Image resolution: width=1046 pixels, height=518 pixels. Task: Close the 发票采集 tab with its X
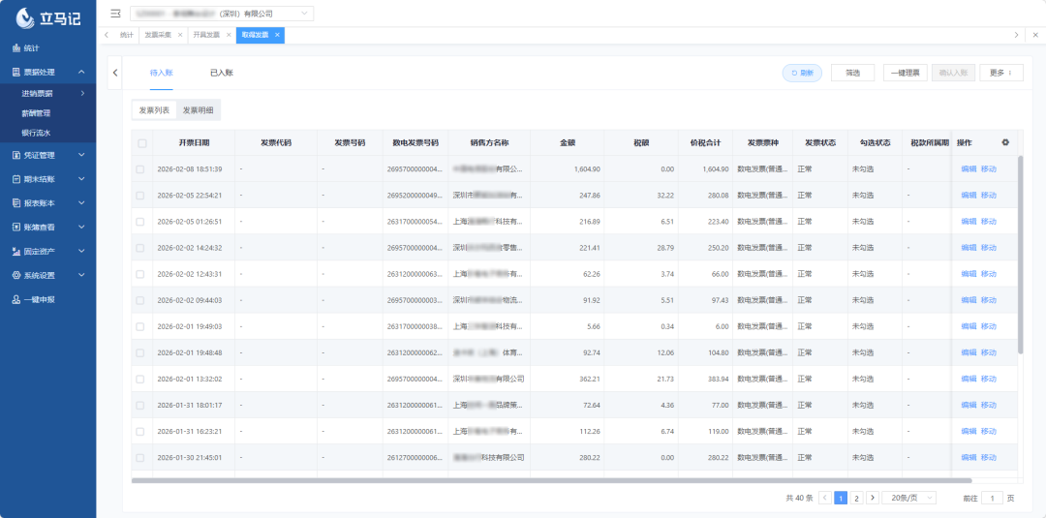tap(180, 35)
